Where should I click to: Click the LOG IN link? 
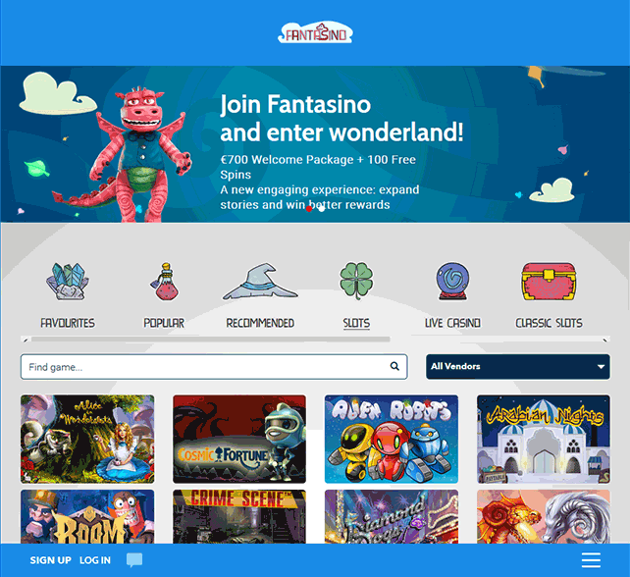pos(95,560)
